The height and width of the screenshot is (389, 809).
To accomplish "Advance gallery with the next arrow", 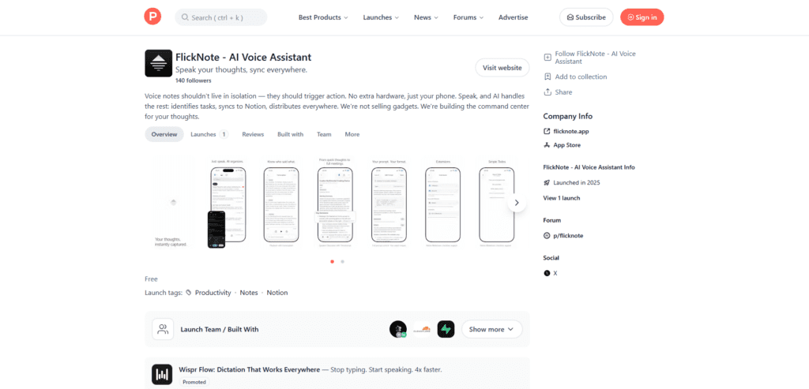I will (517, 203).
